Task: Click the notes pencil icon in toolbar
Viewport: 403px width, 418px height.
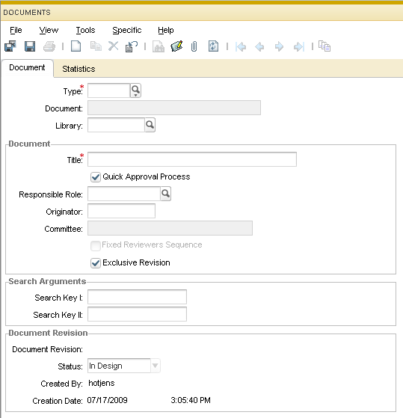Action: pos(176,46)
